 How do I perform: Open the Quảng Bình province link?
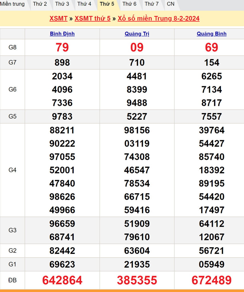point(212,34)
